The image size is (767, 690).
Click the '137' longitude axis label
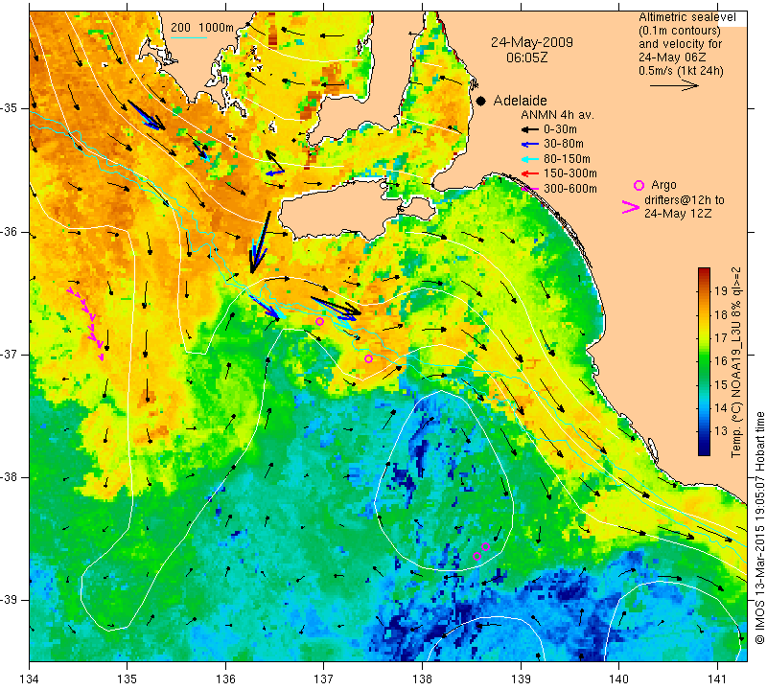pos(324,678)
